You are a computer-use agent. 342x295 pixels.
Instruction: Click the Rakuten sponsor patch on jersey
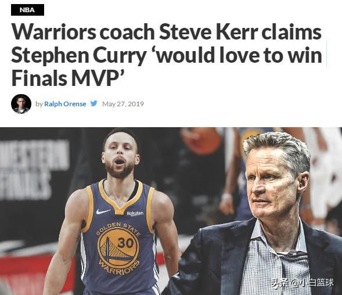[135, 213]
